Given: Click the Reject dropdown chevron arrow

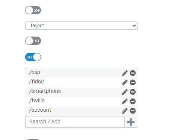Looking at the screenshot, I should 134,26.
